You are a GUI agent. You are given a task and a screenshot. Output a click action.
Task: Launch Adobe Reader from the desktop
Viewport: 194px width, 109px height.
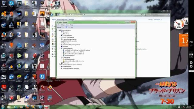[x=4, y=89]
